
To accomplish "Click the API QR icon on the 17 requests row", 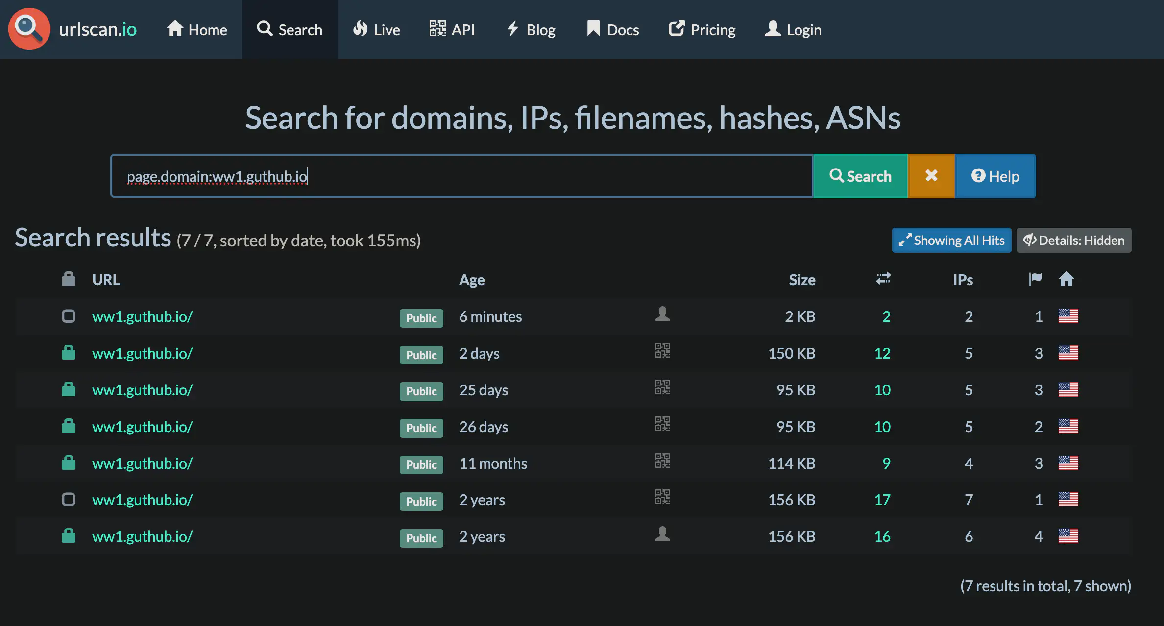I will click(x=662, y=497).
